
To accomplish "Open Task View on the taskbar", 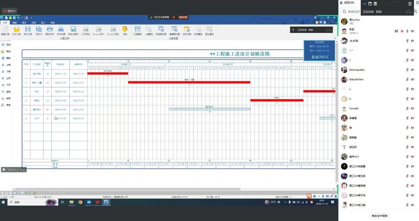I will (x=63, y=202).
